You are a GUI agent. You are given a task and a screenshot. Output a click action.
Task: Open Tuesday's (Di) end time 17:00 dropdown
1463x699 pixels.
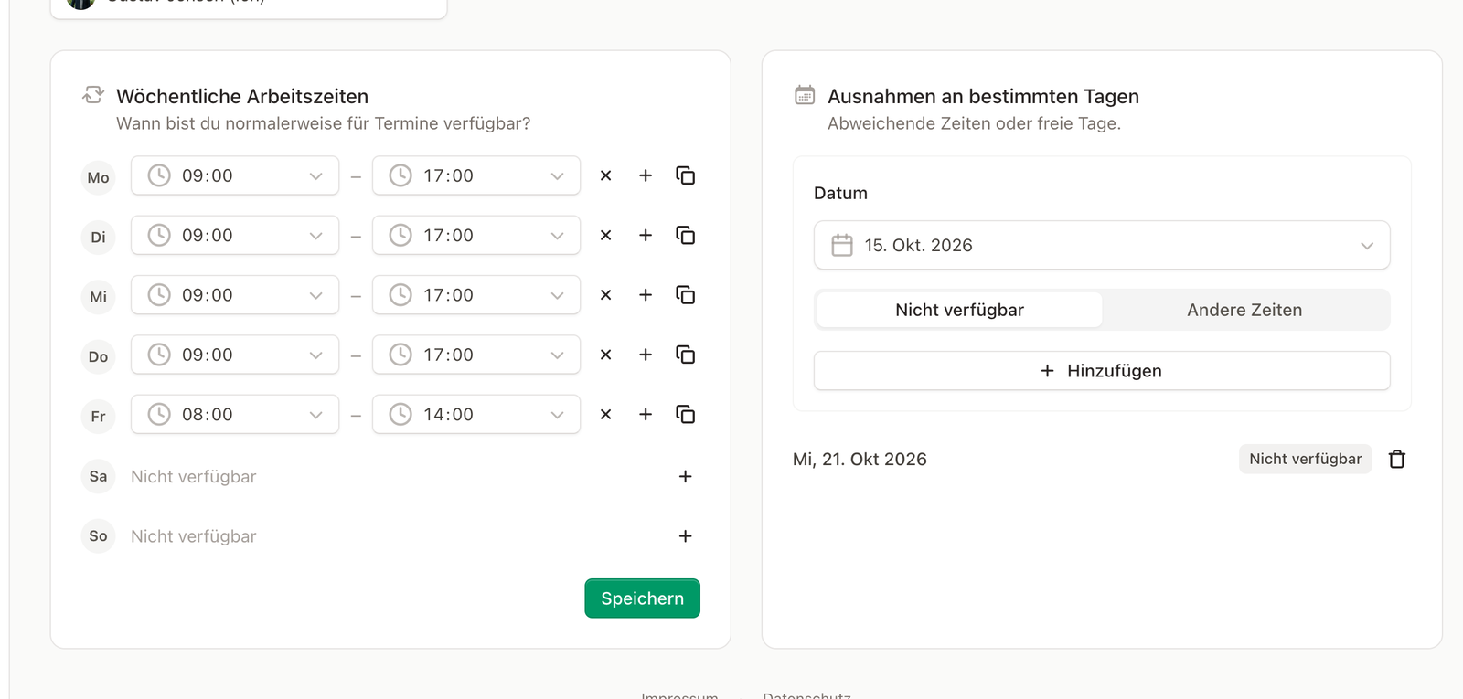476,236
